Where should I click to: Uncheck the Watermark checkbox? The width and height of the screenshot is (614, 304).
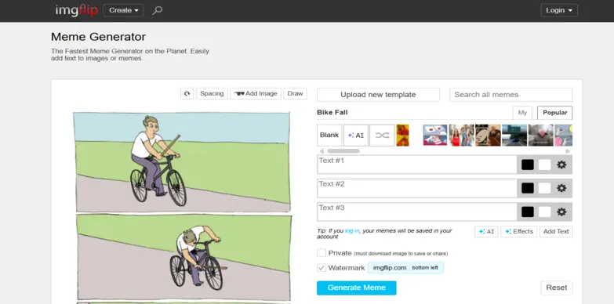322,268
